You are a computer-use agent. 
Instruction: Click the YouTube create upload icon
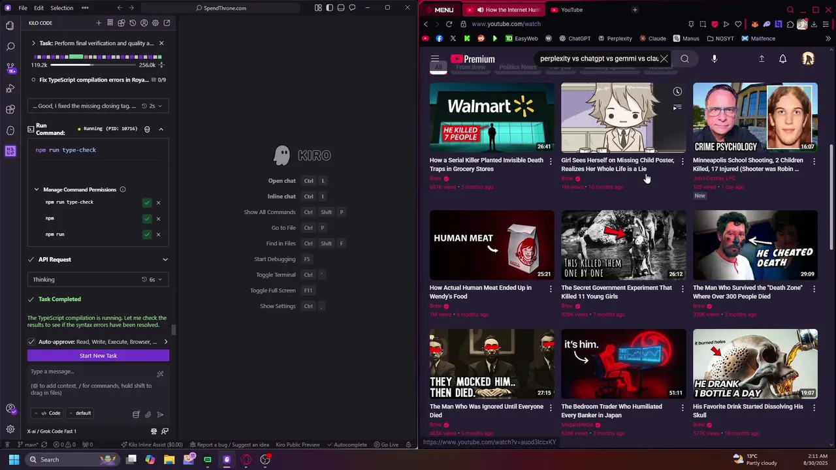[x=762, y=59]
